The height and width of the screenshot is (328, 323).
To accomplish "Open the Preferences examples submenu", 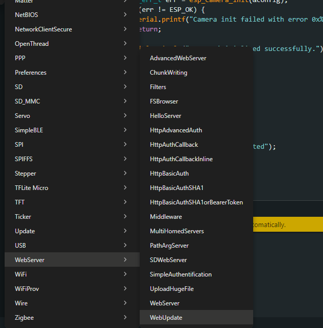I will (72, 73).
